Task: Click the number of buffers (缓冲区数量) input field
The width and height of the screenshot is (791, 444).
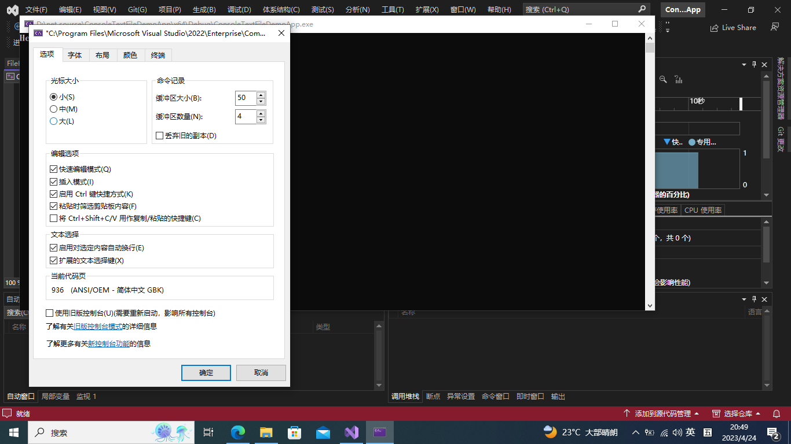Action: 246,117
